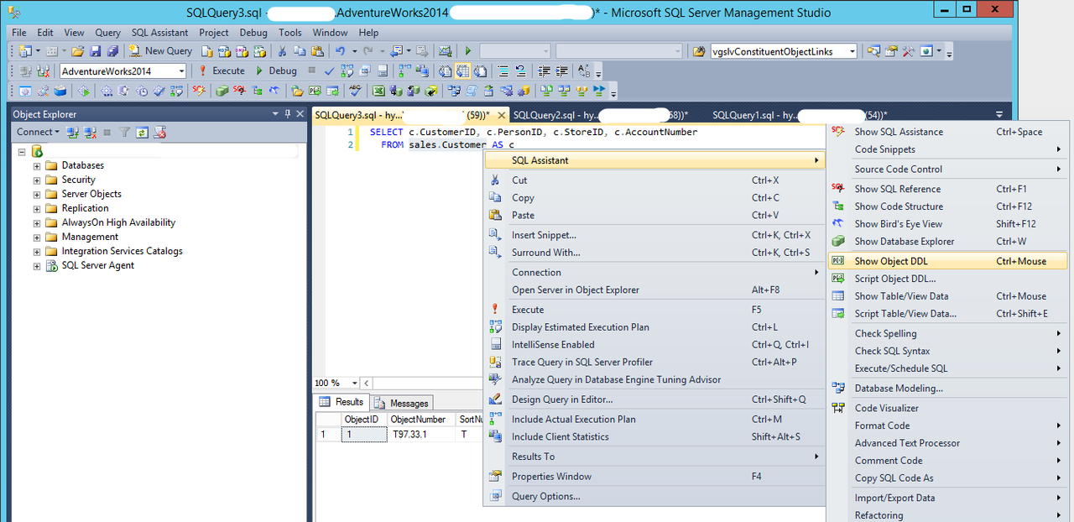
Task: Click the Refresh icon in Object Explorer
Action: click(142, 132)
